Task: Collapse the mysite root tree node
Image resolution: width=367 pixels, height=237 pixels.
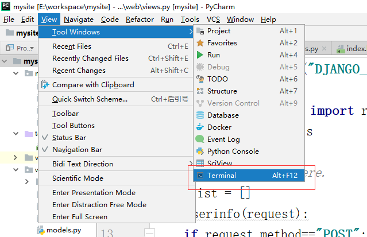Action: [4, 61]
